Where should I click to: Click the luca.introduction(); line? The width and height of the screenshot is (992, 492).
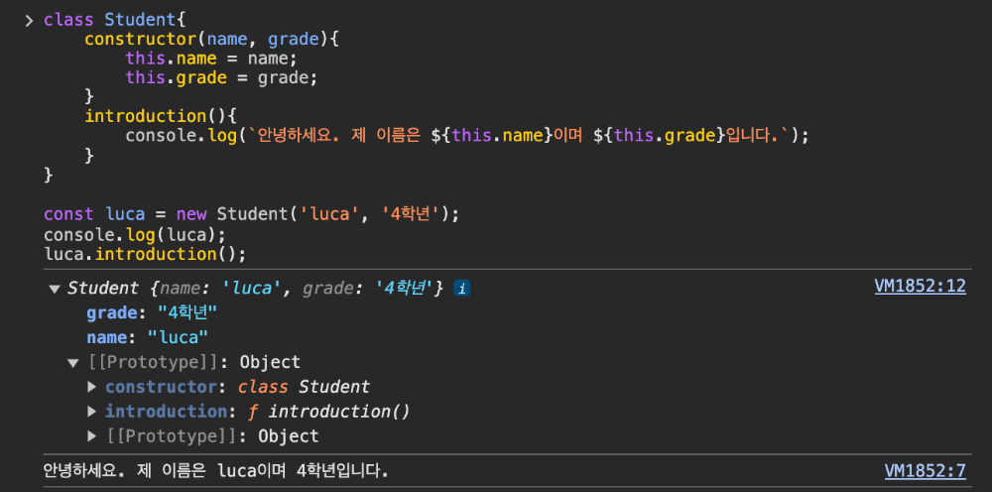(x=144, y=254)
